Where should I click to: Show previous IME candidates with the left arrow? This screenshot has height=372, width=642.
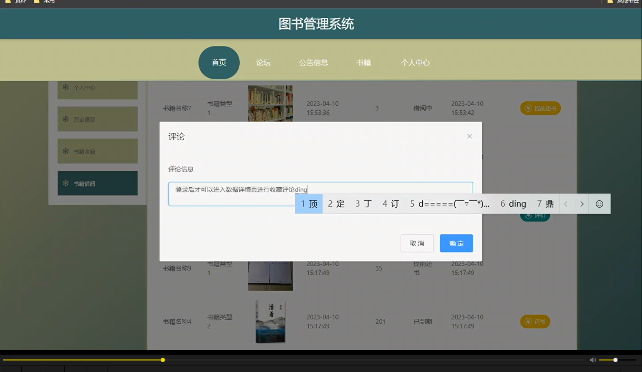pos(566,204)
